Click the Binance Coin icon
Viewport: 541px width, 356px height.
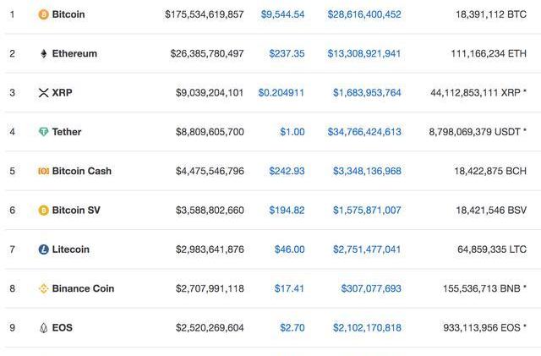point(44,288)
